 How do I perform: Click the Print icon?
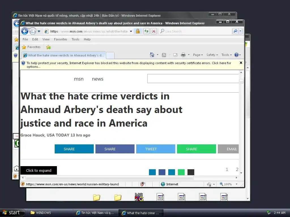point(183,55)
